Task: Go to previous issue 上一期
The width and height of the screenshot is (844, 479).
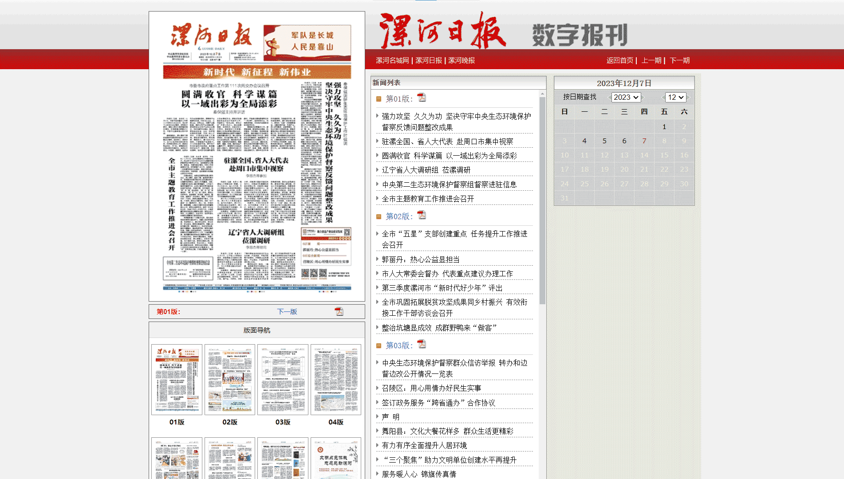Action: [651, 60]
